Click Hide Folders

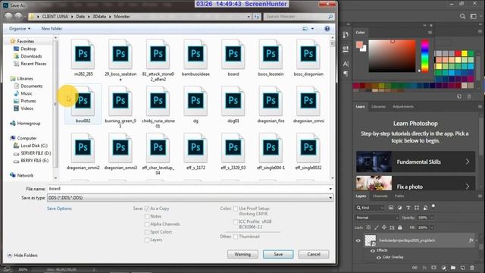click(x=23, y=255)
